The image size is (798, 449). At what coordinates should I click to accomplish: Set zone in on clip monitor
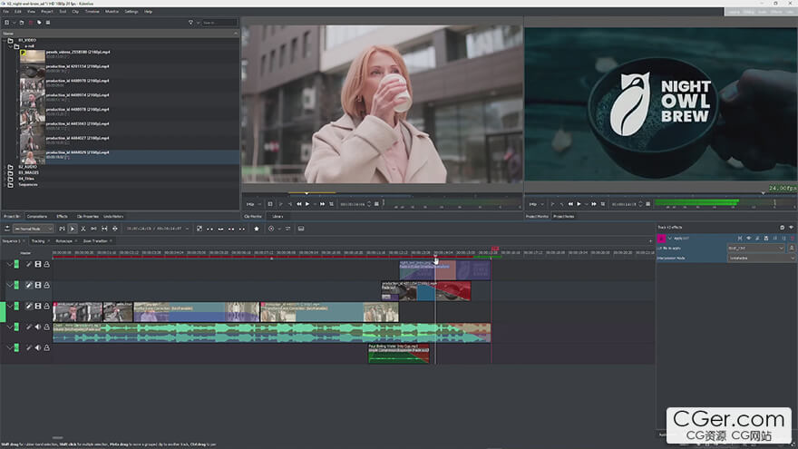pyautogui.click(x=281, y=204)
